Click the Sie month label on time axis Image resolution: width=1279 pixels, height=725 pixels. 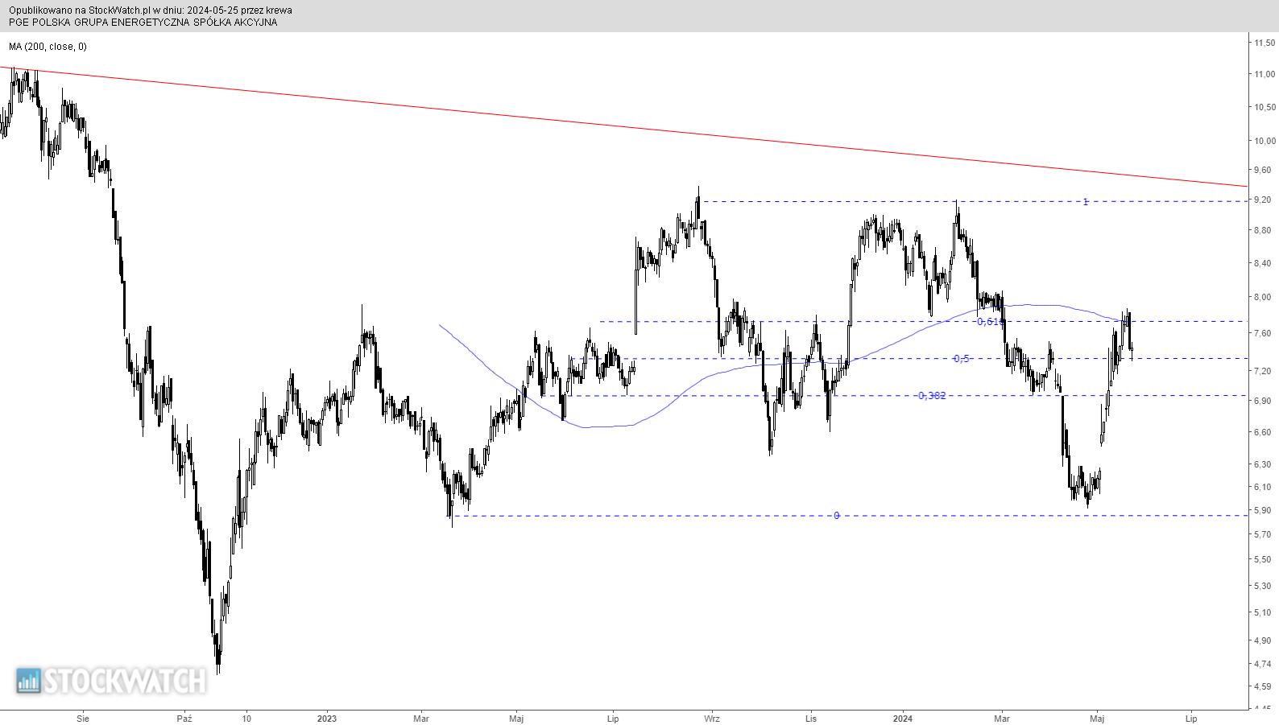82,719
